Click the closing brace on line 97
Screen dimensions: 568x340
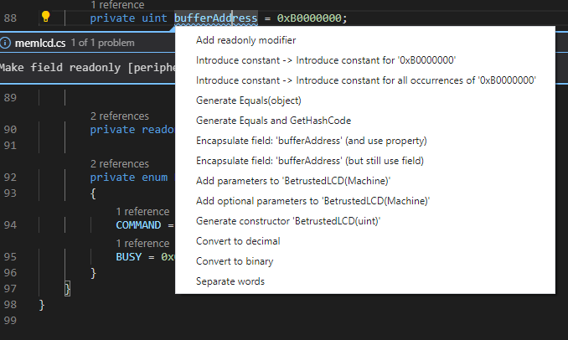click(67, 289)
